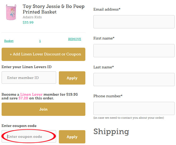Click the Adairs Kids brand name

[x=32, y=17]
